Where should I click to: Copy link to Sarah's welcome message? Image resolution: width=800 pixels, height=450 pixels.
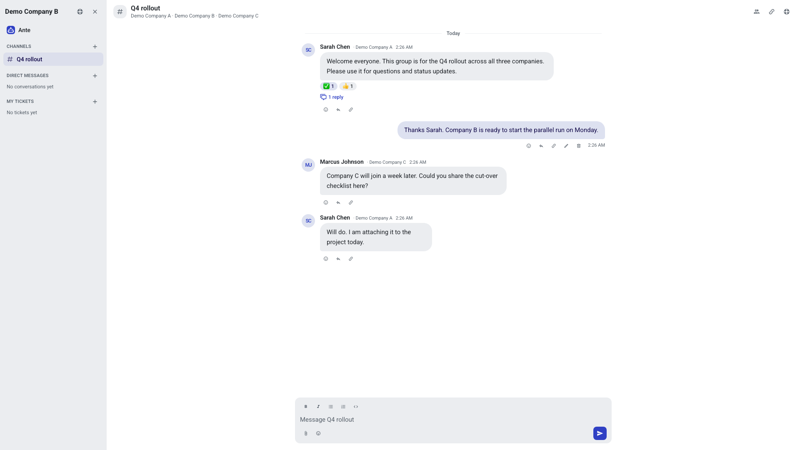pos(351,110)
